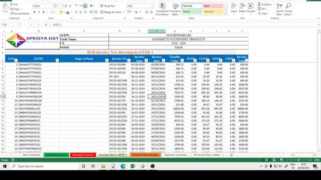Open the Calibri font name dropdown
The width and height of the screenshot is (321, 180).
(53, 6)
